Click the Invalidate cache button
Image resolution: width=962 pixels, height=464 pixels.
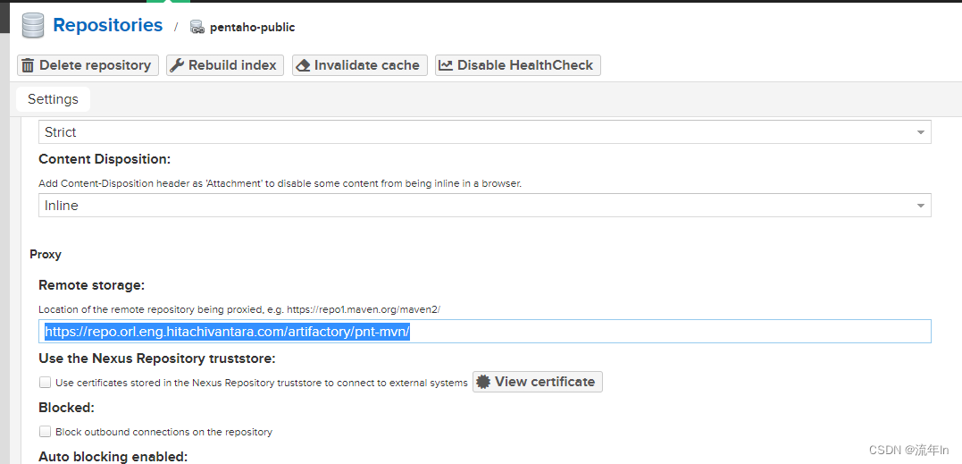(x=360, y=65)
